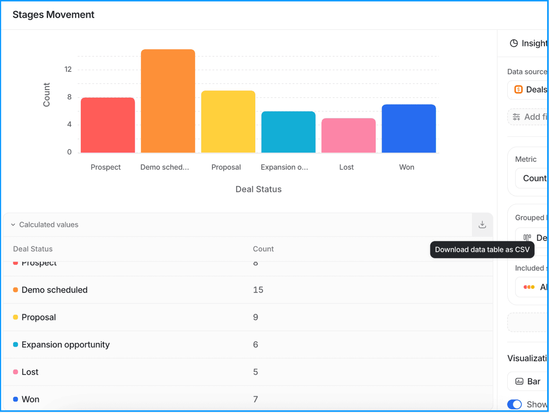
Task: Click the Deal Status column header
Action: (33, 249)
